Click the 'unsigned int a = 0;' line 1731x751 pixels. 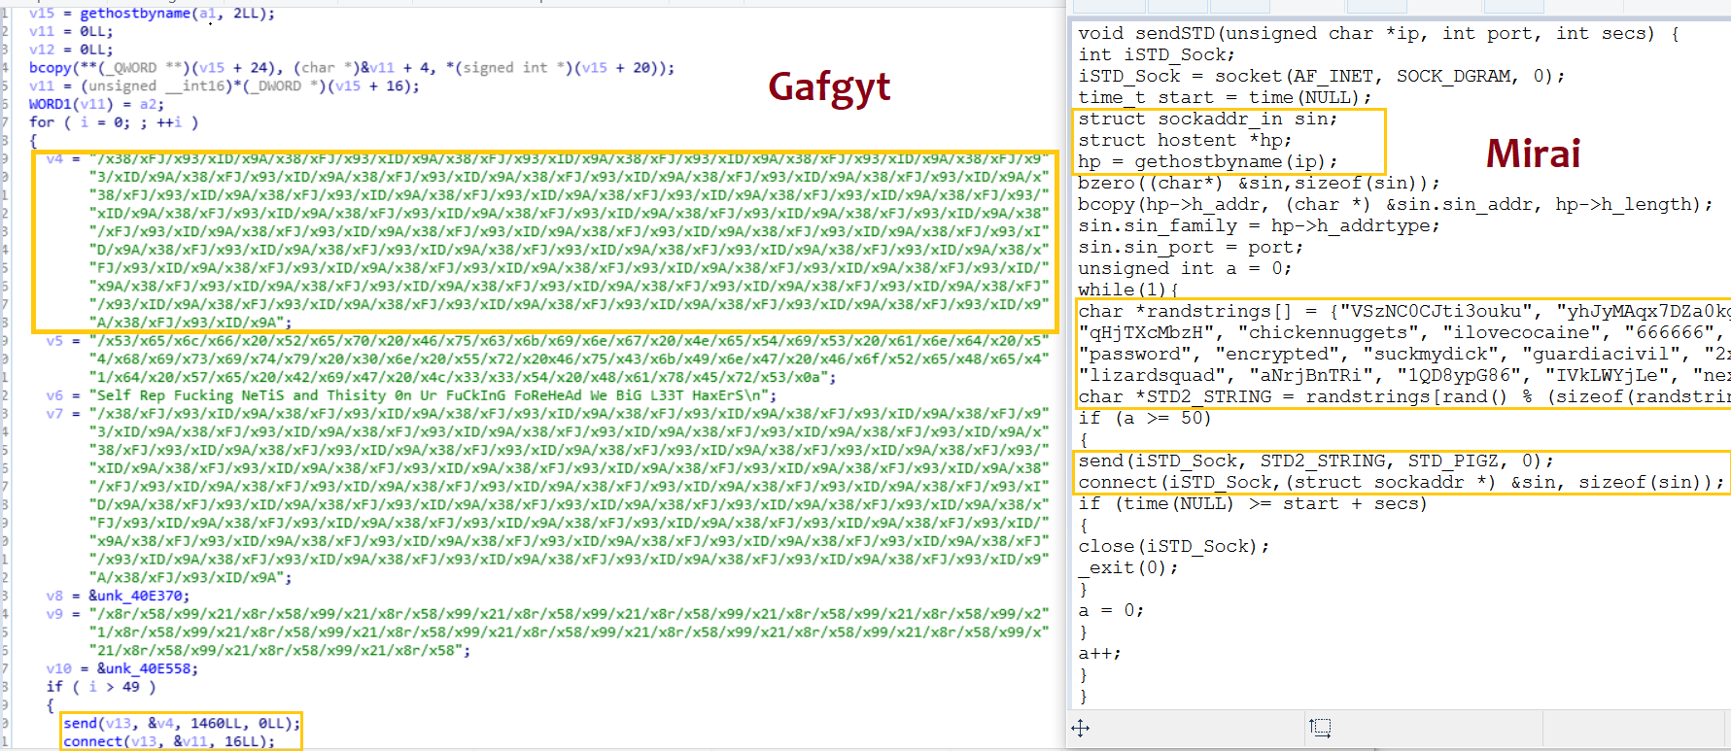[x=1185, y=268]
